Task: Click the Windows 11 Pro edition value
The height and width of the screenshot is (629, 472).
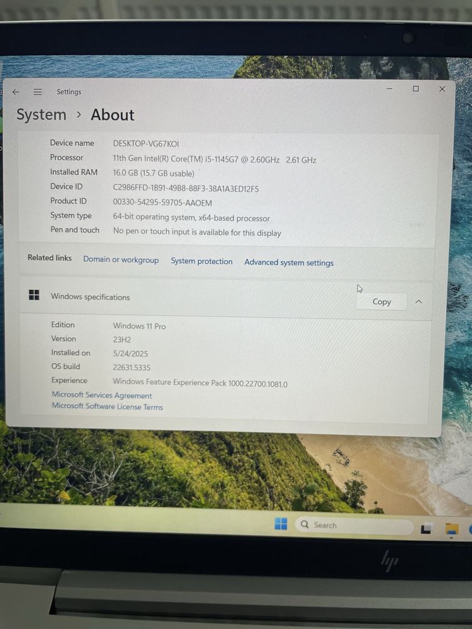Action: click(139, 326)
